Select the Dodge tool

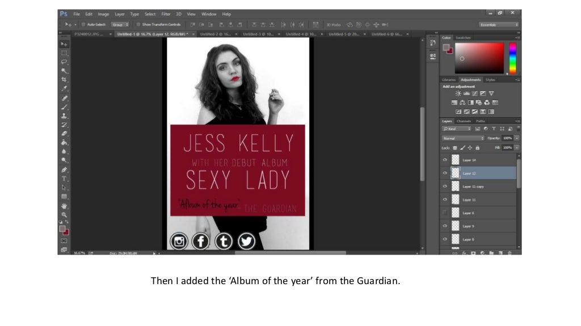[64, 160]
